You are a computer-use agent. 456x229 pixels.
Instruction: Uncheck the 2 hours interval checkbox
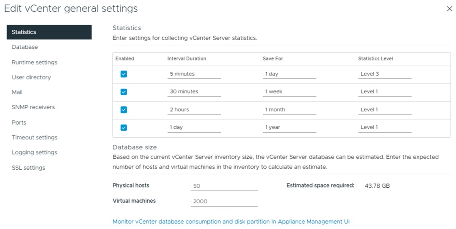point(123,110)
